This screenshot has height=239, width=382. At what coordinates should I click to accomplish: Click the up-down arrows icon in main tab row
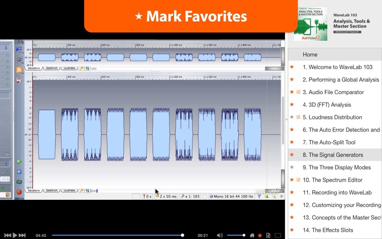pos(87,191)
